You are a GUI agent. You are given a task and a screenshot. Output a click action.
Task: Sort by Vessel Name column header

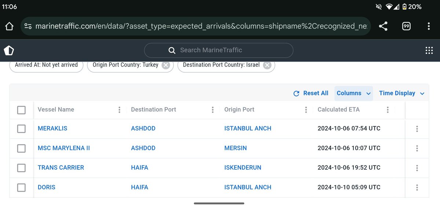tap(56, 110)
